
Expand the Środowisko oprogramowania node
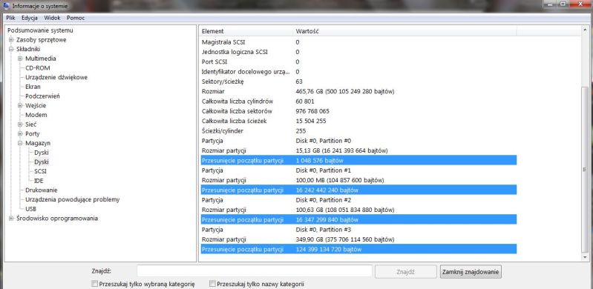[11, 219]
